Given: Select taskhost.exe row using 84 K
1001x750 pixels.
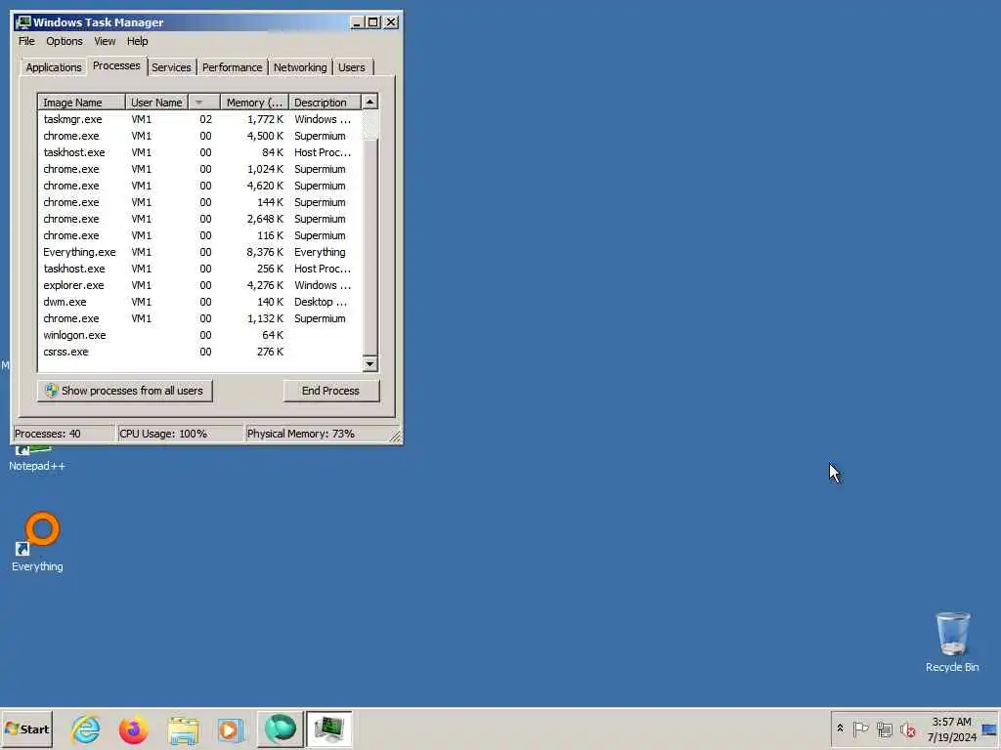Looking at the screenshot, I should 199,152.
